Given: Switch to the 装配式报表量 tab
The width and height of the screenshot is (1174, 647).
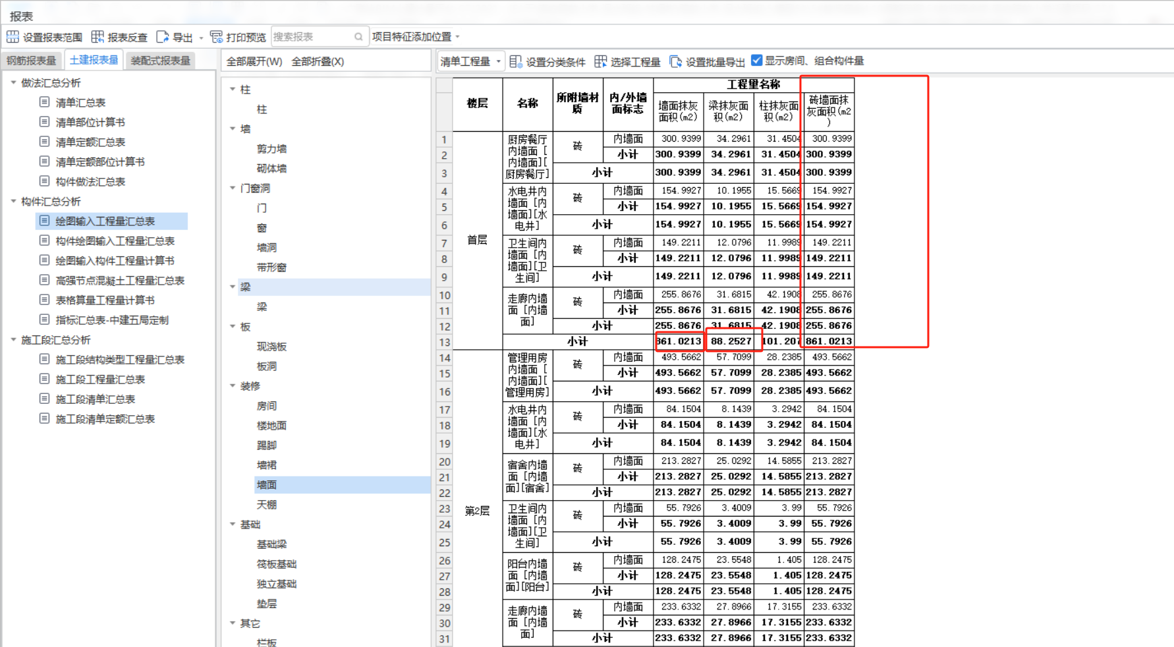Looking at the screenshot, I should click(x=160, y=61).
